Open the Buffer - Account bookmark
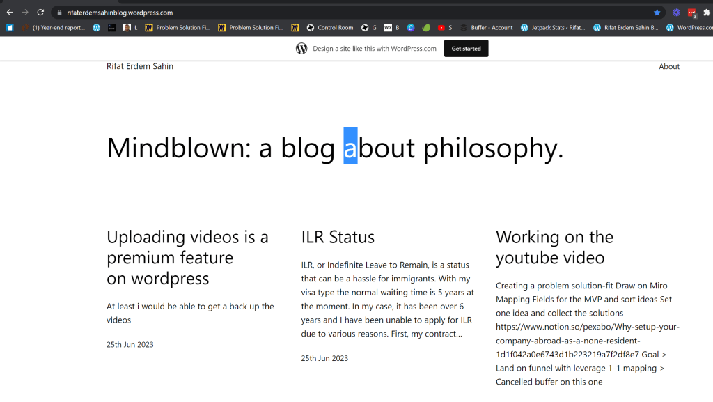713x402 pixels. tap(486, 28)
